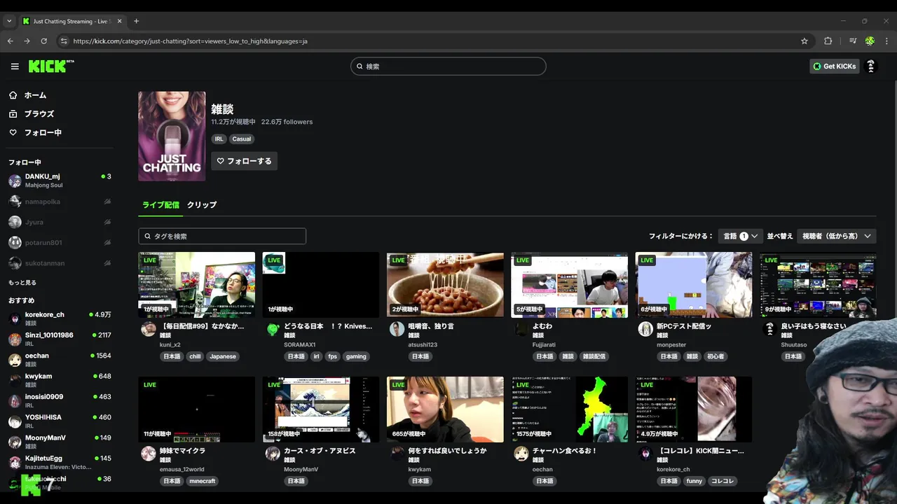Open the browser extensions puzzle icon
897x504 pixels.
tap(828, 41)
